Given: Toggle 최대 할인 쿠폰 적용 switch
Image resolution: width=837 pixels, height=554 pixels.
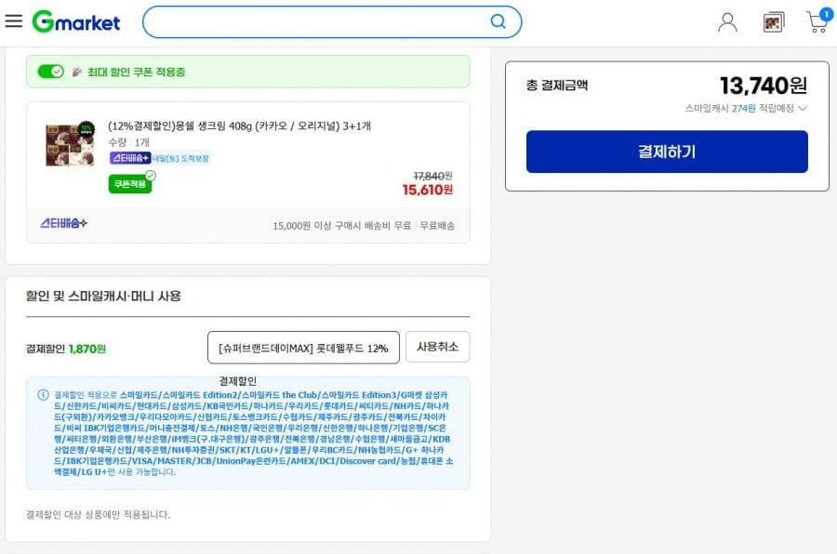Looking at the screenshot, I should tap(51, 72).
